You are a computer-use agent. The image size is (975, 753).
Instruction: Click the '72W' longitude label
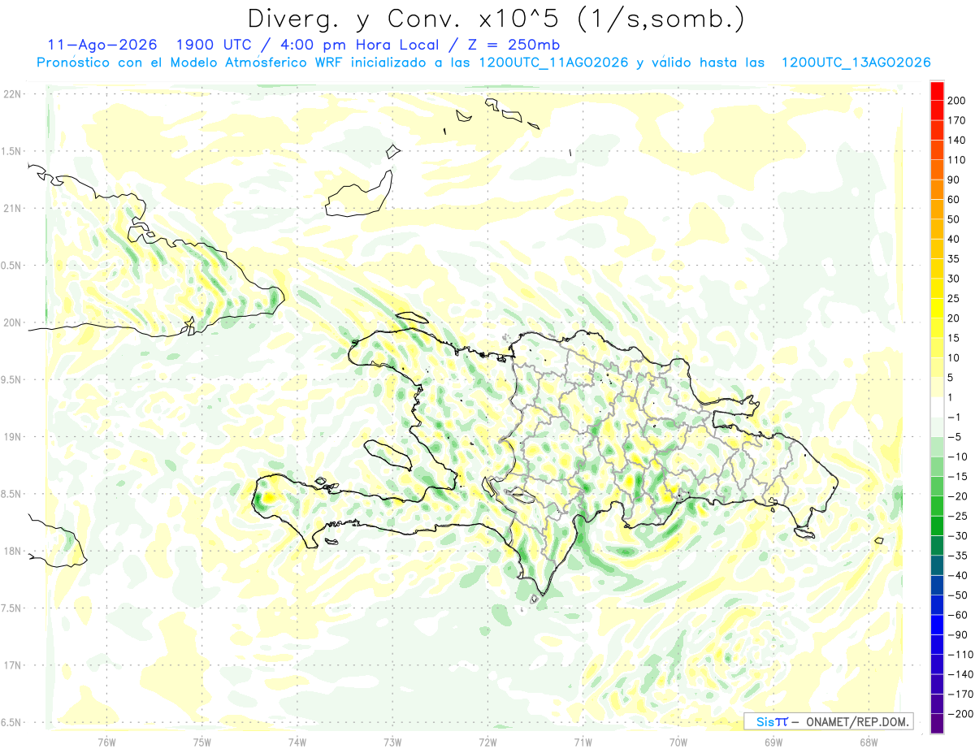pyautogui.click(x=487, y=742)
